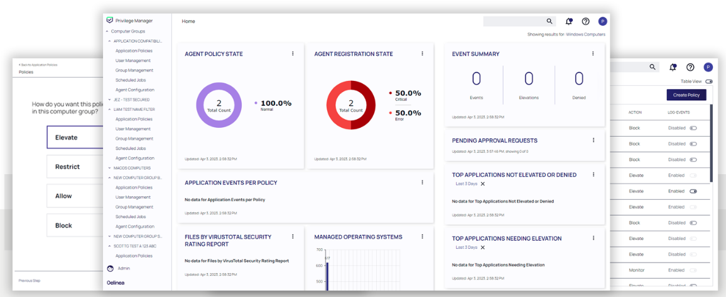Image resolution: width=726 pixels, height=297 pixels.
Task: Open Group Management under NEW COMPUTER GROUP B...
Action: (134, 207)
